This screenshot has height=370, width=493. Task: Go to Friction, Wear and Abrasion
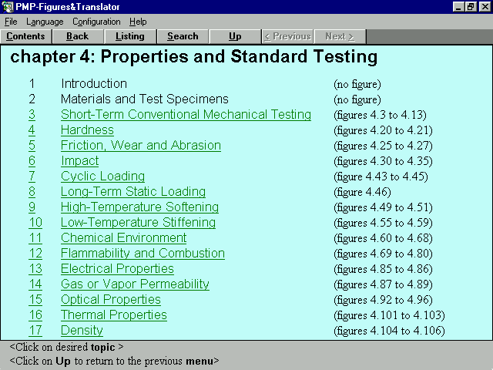pos(140,146)
